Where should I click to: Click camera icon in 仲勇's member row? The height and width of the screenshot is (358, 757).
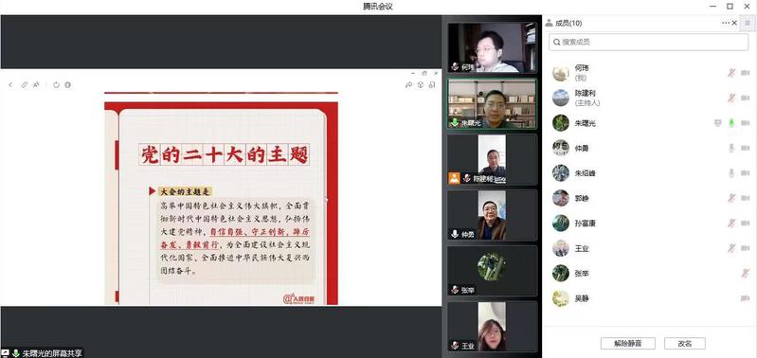point(745,148)
